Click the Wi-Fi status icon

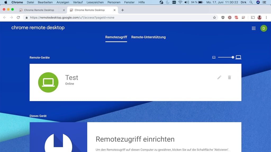180,2
